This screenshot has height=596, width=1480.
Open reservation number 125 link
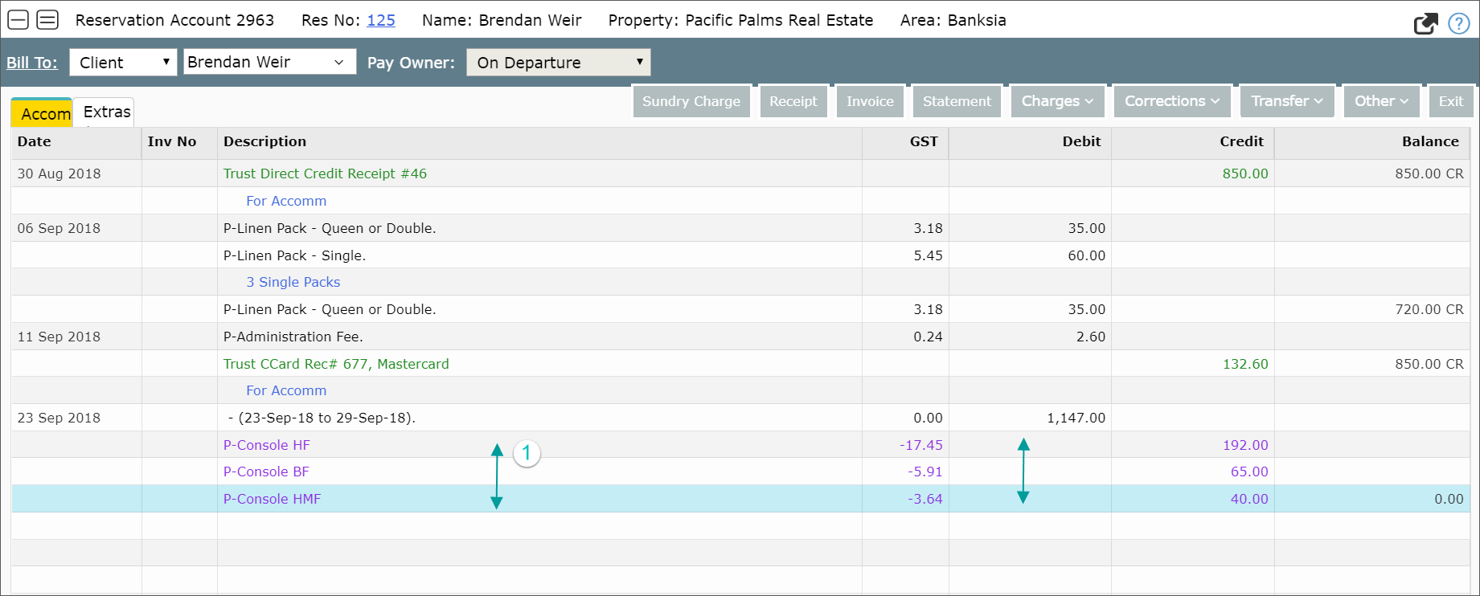(381, 20)
